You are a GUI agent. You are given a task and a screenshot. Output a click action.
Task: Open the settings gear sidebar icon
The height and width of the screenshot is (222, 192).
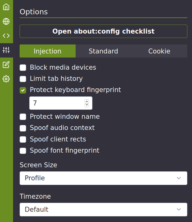point(6,79)
